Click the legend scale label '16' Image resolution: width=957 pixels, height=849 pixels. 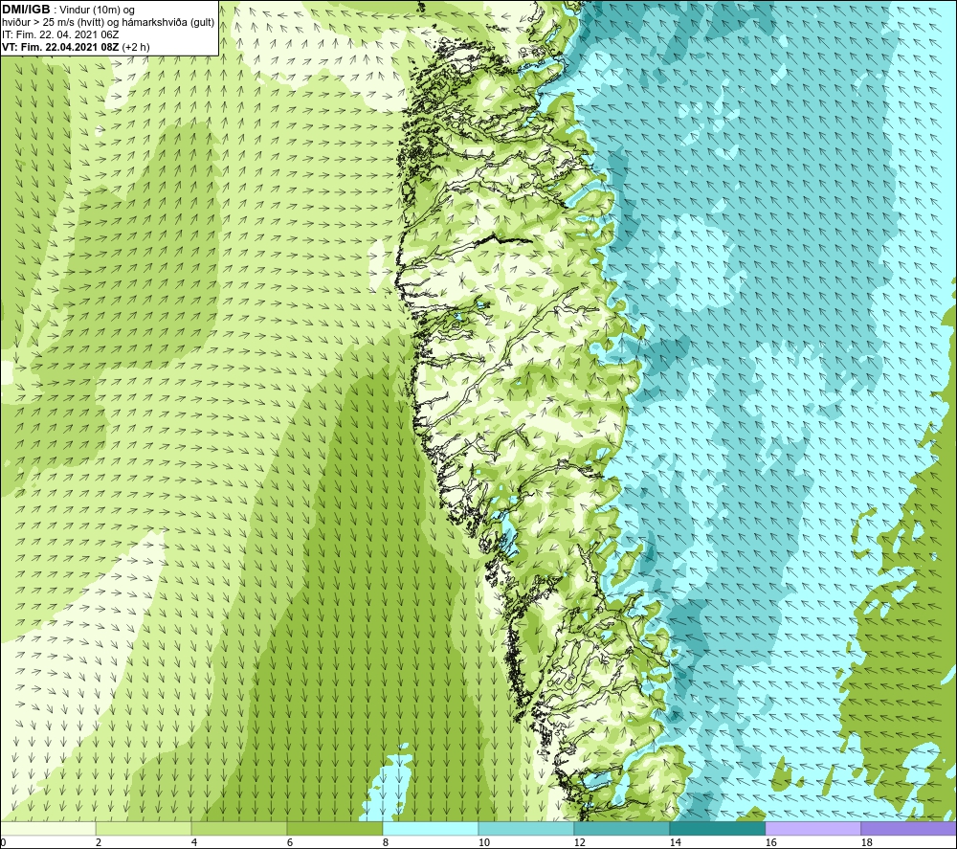click(x=770, y=842)
